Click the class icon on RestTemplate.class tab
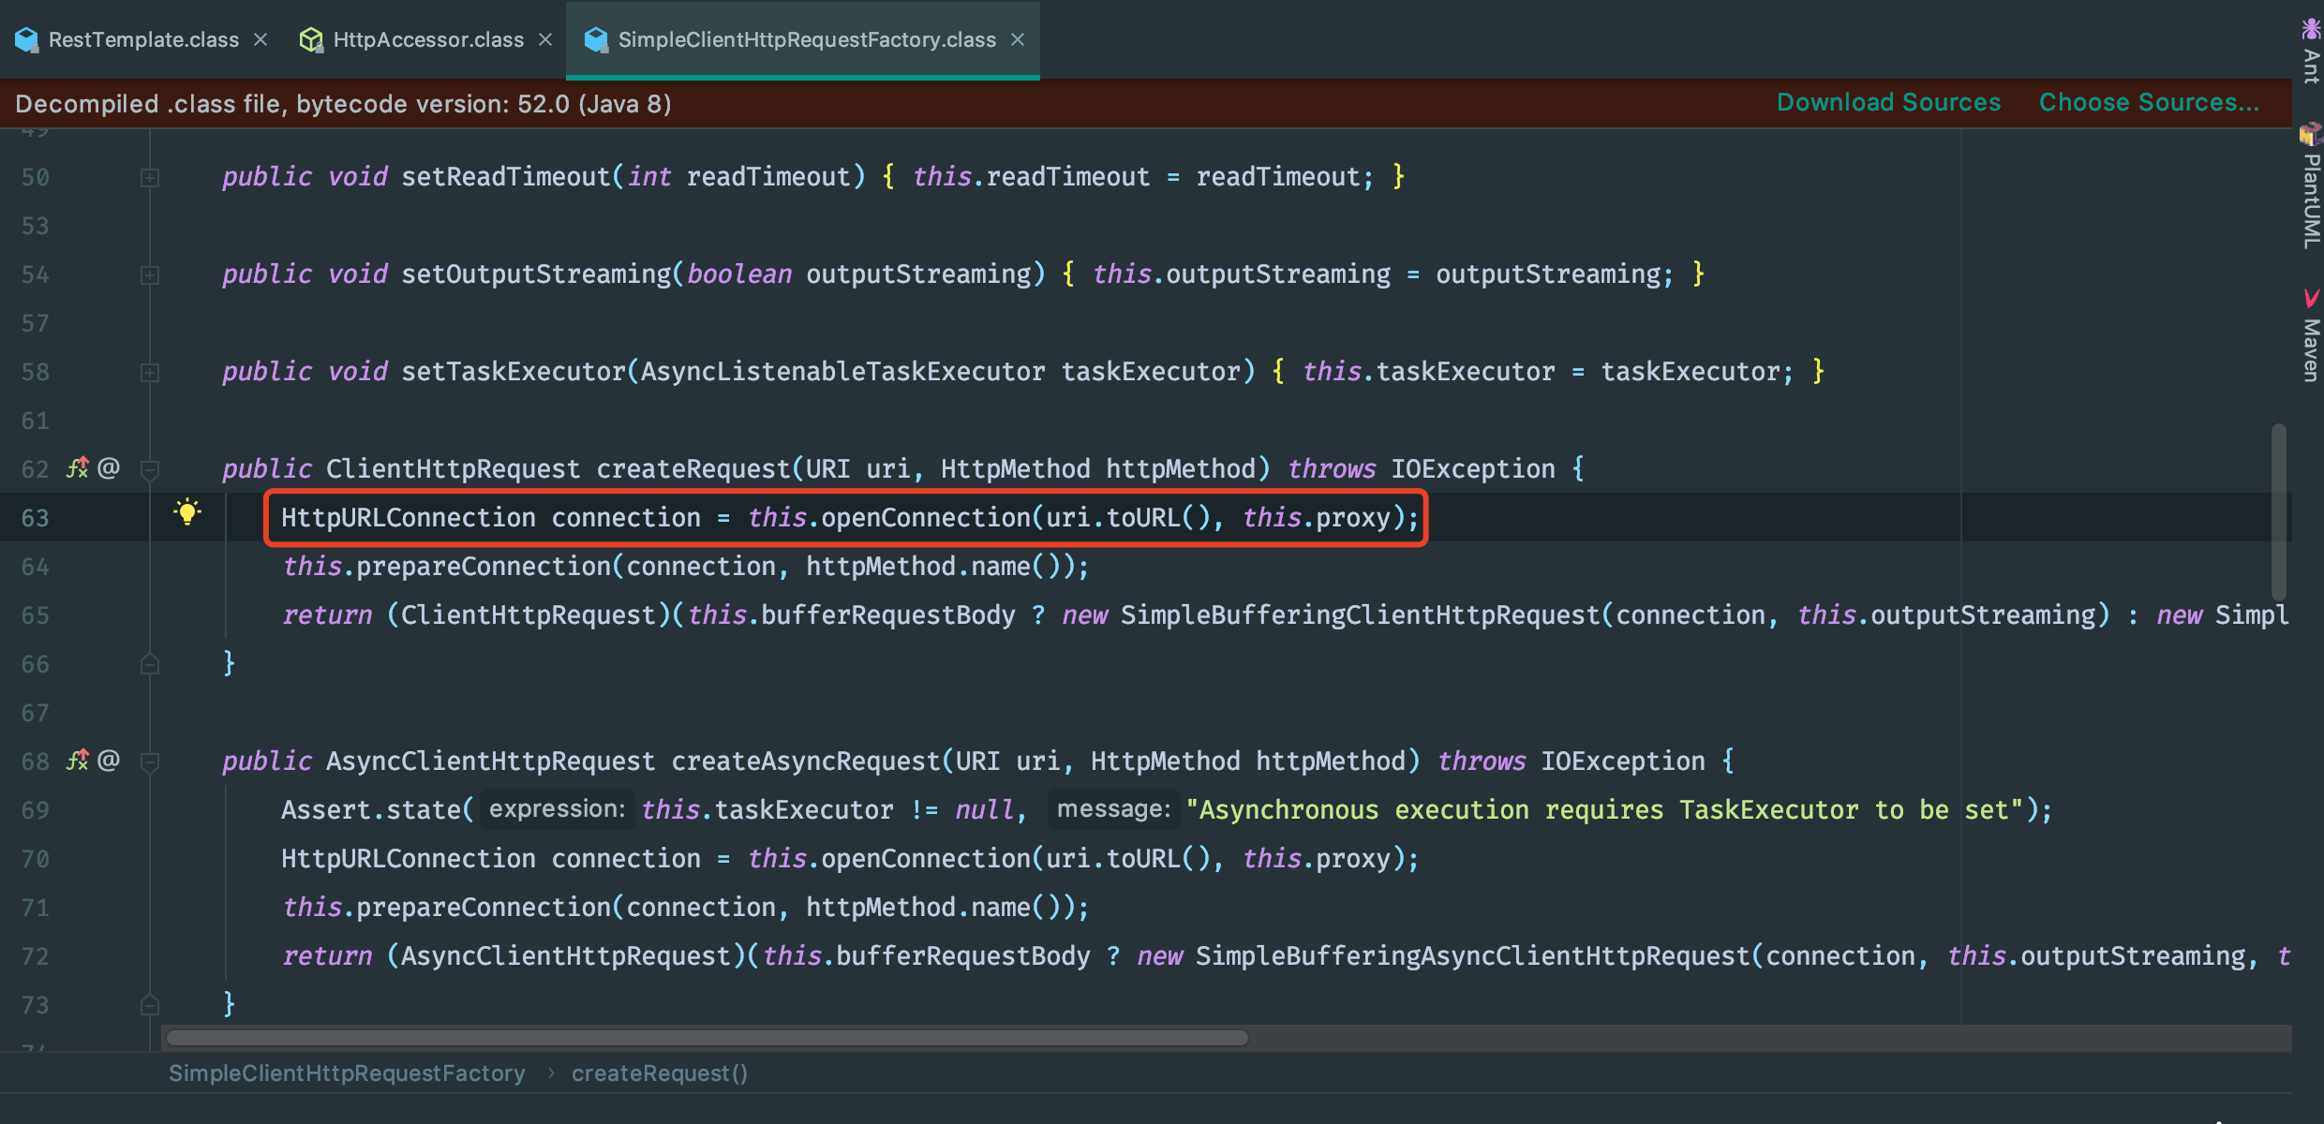The width and height of the screenshot is (2324, 1124). [26, 39]
